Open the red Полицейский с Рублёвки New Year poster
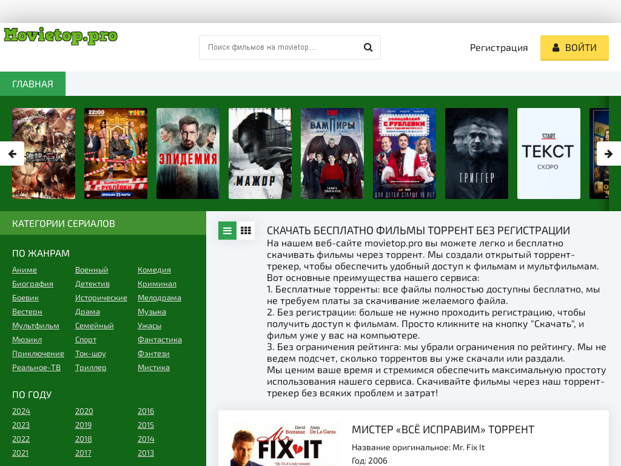621x466 pixels. point(404,154)
